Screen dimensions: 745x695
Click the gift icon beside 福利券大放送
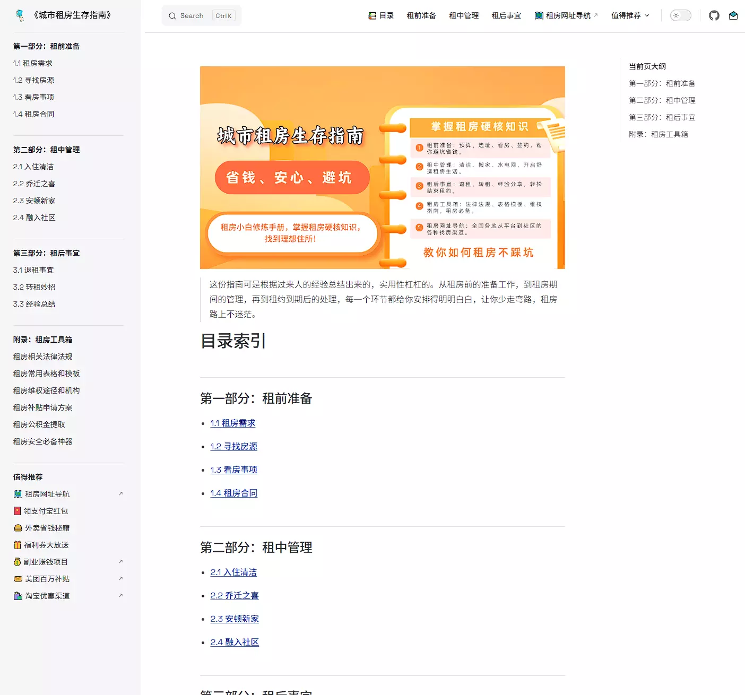point(18,545)
